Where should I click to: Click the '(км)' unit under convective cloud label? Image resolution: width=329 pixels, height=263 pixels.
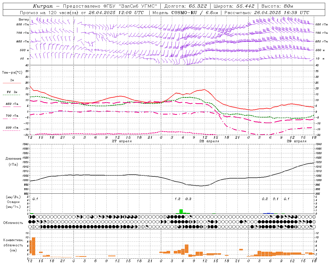tap(13, 250)
